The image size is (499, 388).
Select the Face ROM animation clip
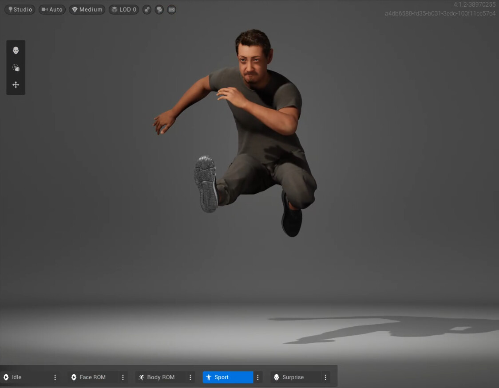92,377
